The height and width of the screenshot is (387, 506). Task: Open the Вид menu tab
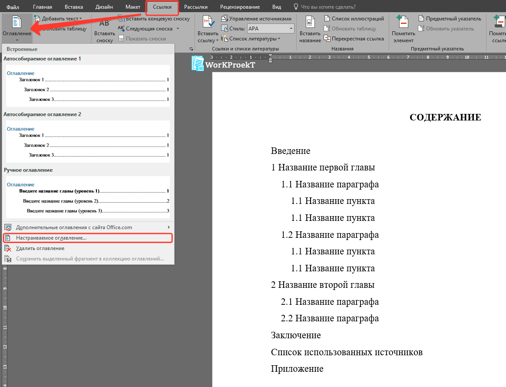click(x=277, y=7)
